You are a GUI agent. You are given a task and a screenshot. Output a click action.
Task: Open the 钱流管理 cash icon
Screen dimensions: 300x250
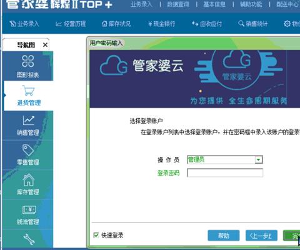(x=29, y=209)
